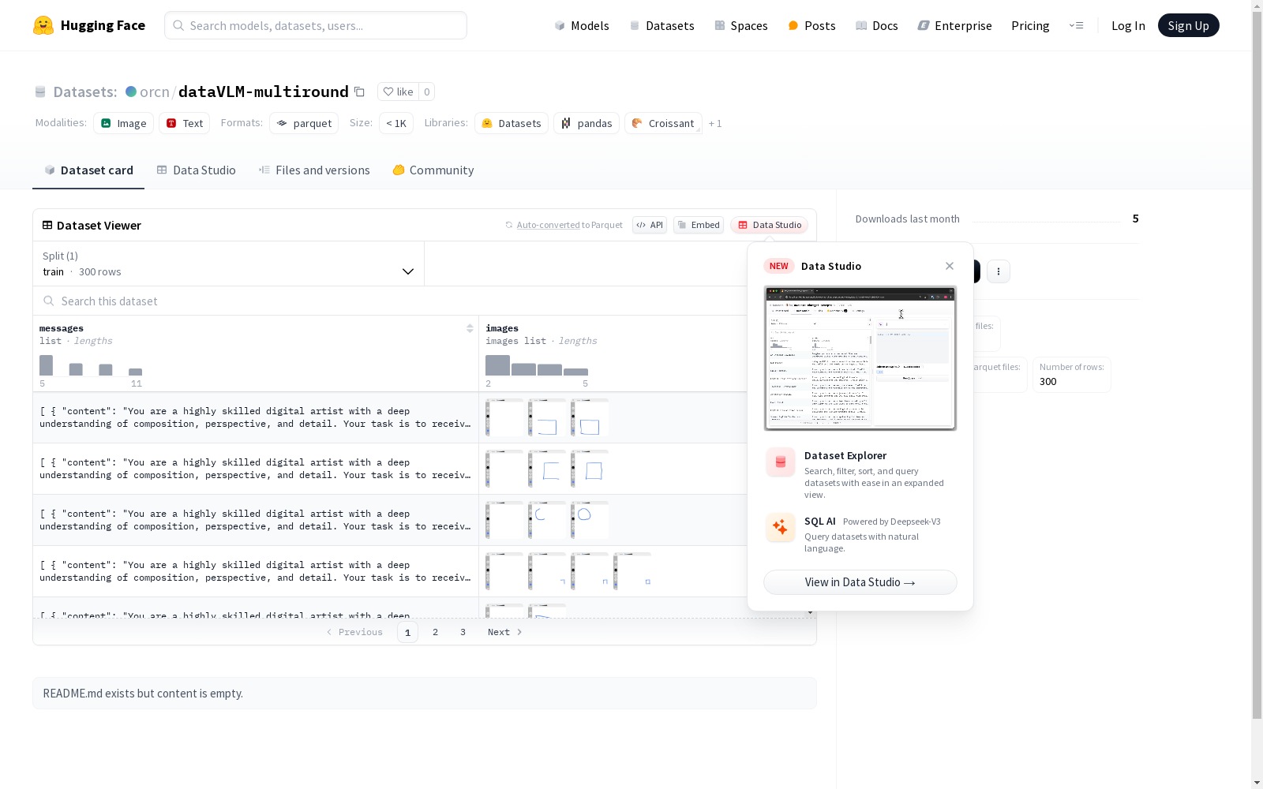Click the < 1K size tag
Screen dimensions: 1263x789
396,123
